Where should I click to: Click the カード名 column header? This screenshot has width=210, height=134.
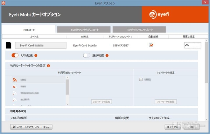pyautogui.click(x=34, y=36)
